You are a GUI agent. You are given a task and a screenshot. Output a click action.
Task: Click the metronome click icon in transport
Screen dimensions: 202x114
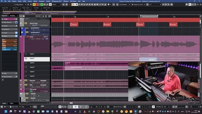174,107
